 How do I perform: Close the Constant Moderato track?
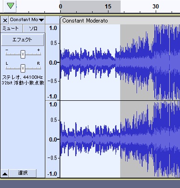pos(5,20)
